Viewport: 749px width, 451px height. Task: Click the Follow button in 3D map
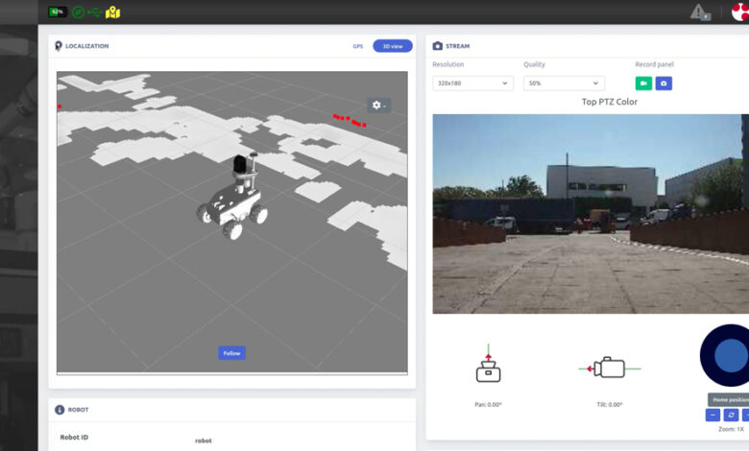pyautogui.click(x=231, y=353)
